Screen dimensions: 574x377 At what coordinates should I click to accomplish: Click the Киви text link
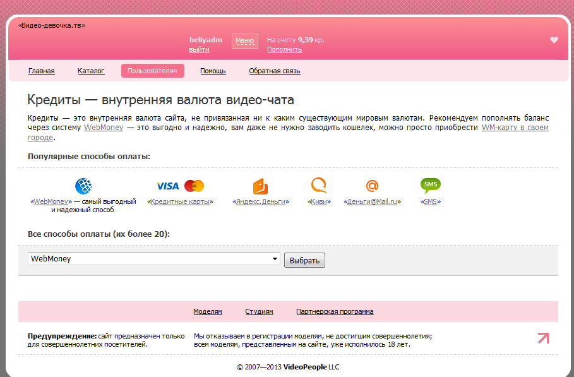(319, 201)
